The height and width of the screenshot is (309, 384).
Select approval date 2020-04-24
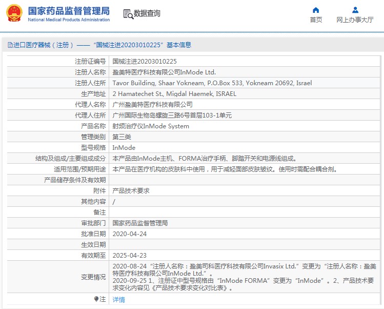pos(130,234)
